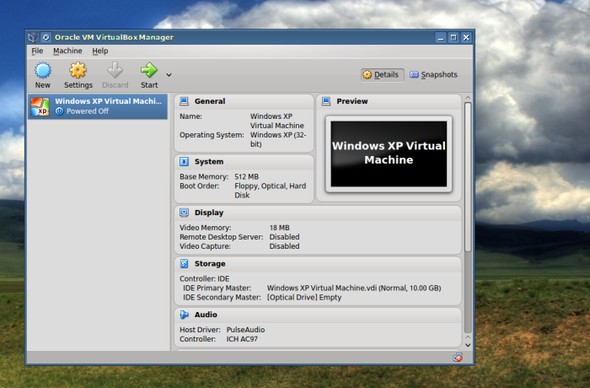590x388 pixels.
Task: Click the Preview header title
Action: click(351, 101)
